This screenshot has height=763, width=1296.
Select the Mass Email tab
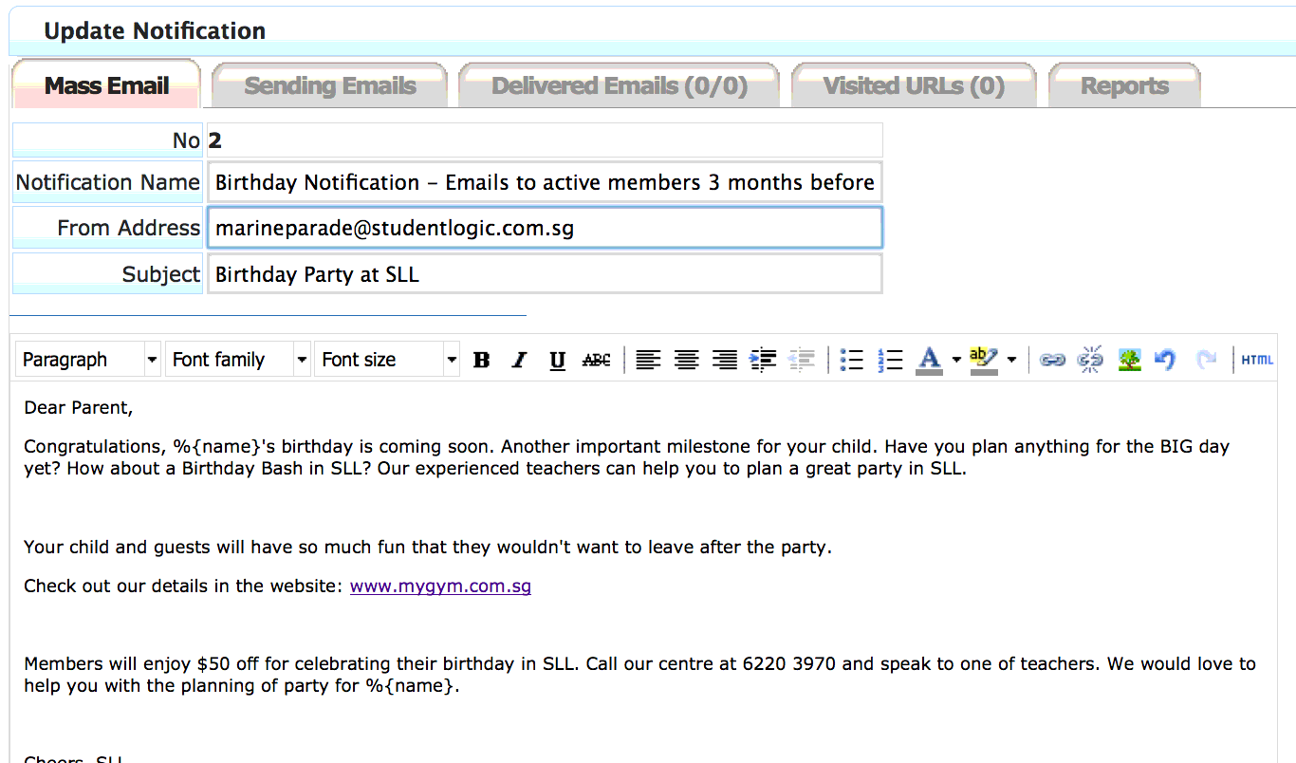point(106,85)
